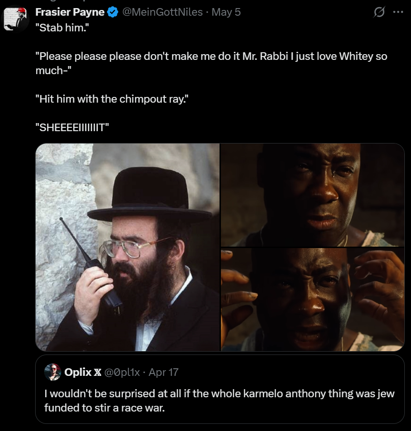Screen dimensions: 411x431
Task: Click the X badge beside Oplix
Action: [98, 372]
